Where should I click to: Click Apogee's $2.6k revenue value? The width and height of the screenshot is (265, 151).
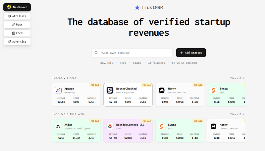pos(61,102)
